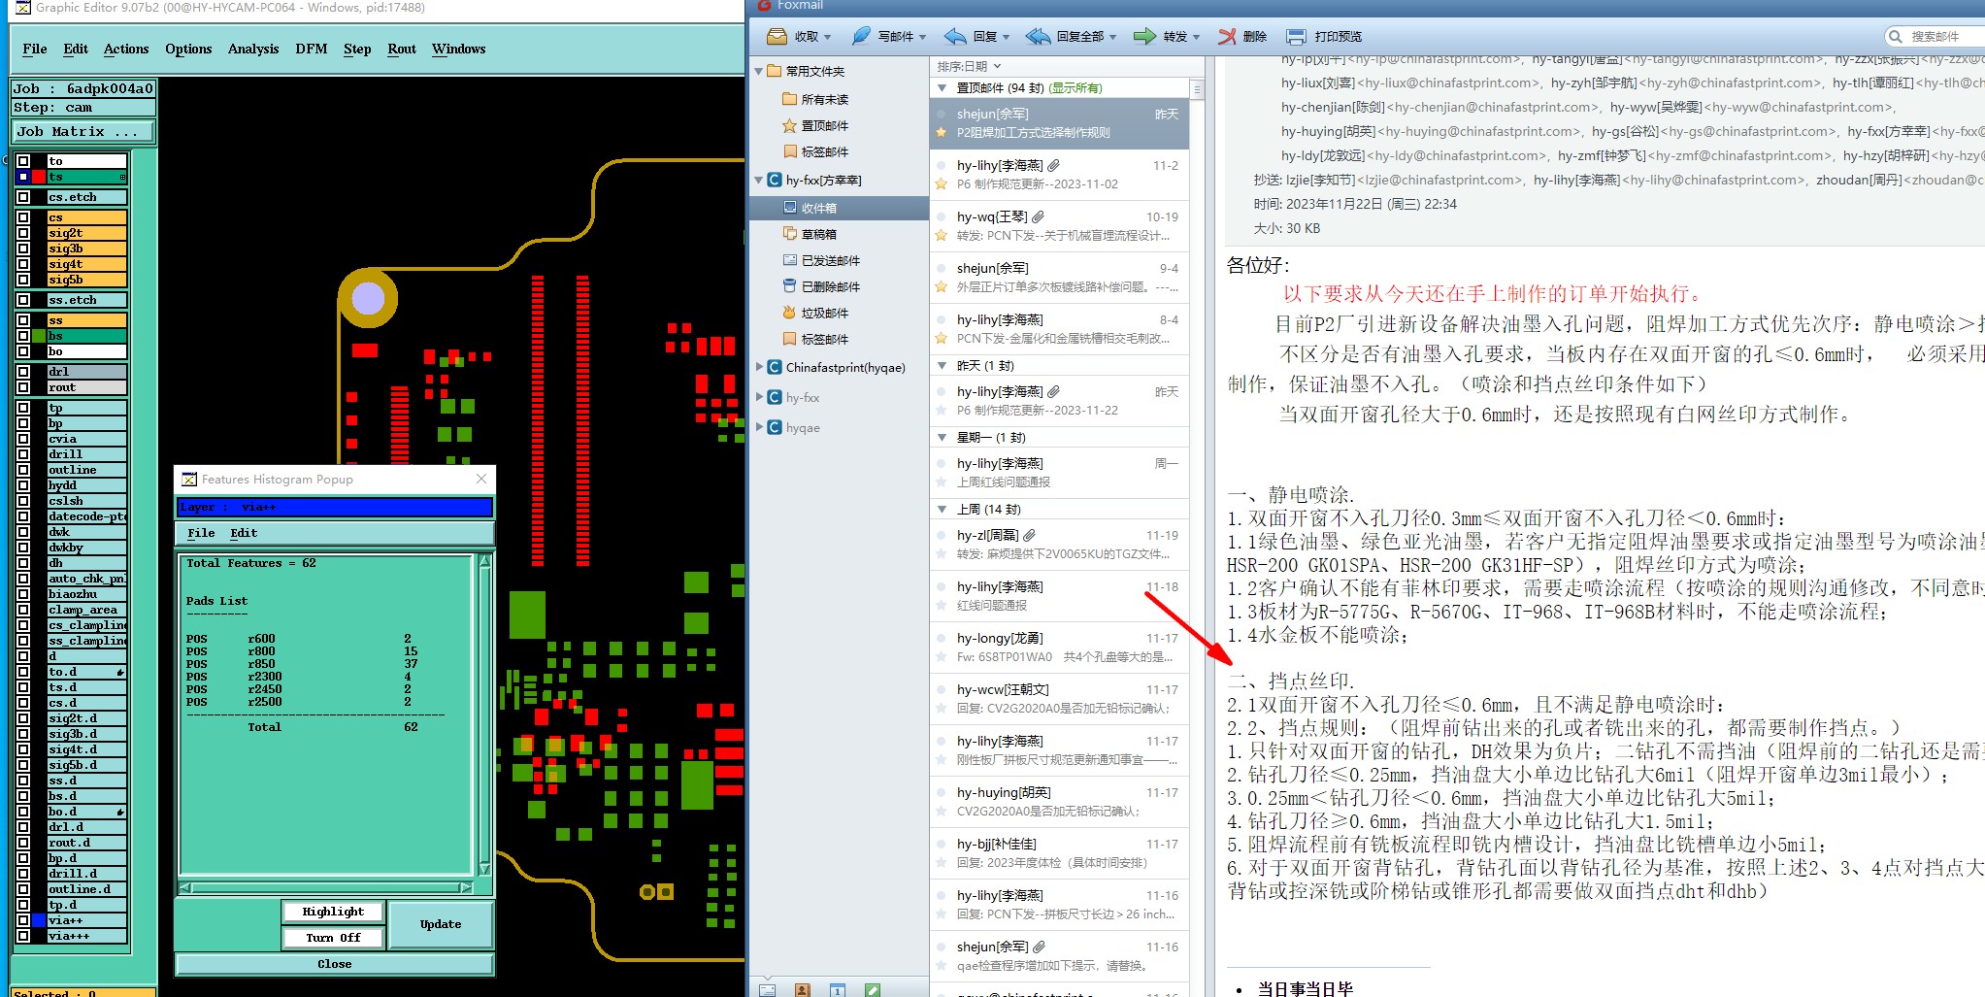Screen dimensions: 1985x997
Task: Open the Rout menu
Action: (x=402, y=49)
